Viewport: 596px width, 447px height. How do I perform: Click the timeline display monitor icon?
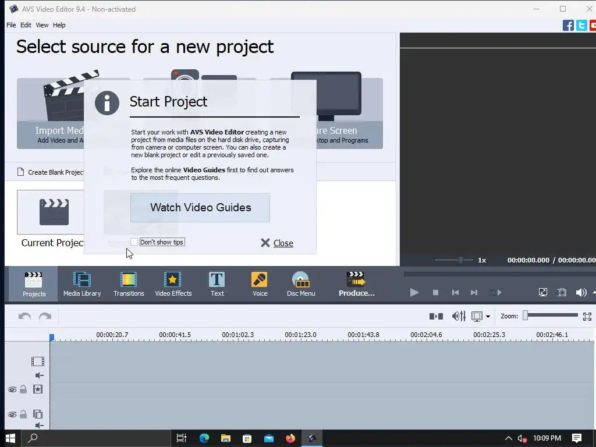click(x=477, y=316)
